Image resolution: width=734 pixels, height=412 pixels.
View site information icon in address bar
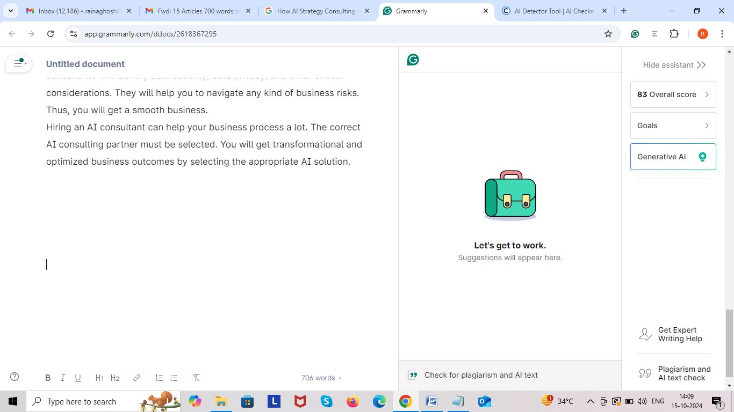click(74, 34)
